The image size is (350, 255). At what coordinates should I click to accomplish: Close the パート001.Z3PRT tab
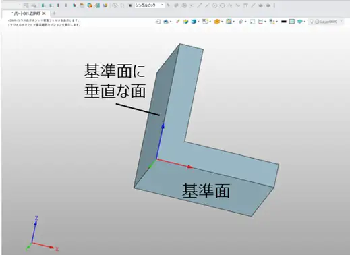click(44, 13)
